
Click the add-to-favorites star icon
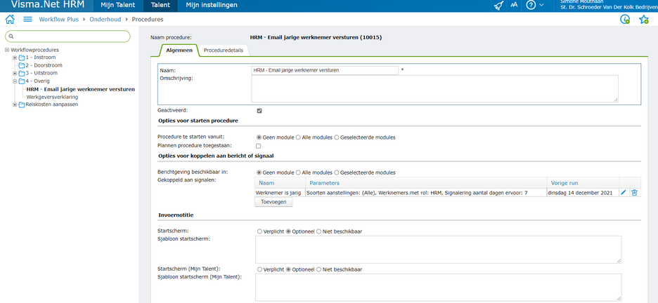(643, 20)
